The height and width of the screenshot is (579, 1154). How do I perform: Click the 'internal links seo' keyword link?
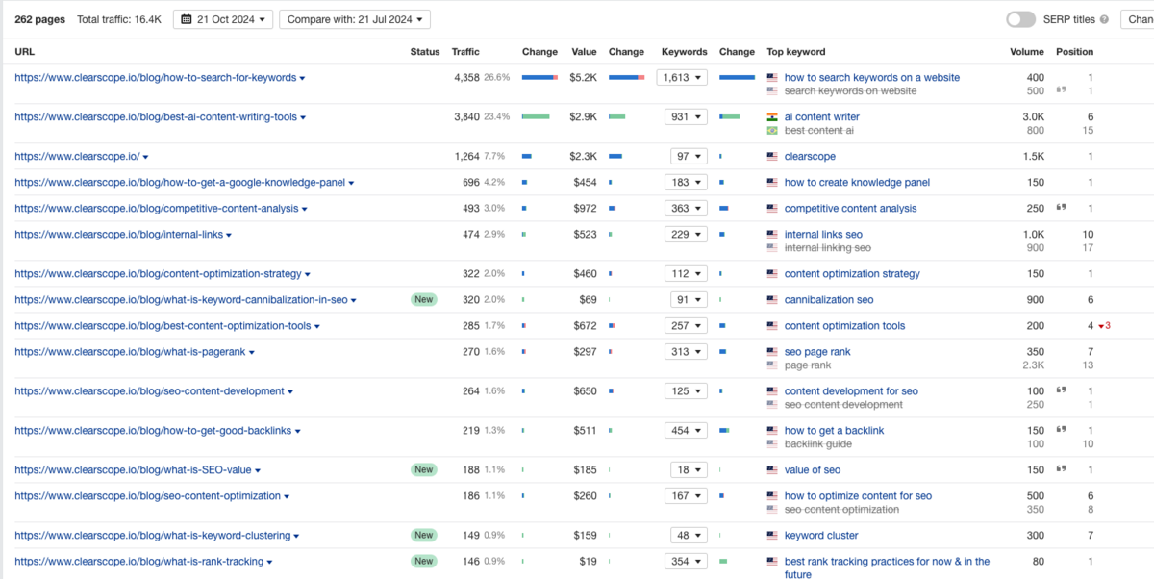pyautogui.click(x=823, y=235)
